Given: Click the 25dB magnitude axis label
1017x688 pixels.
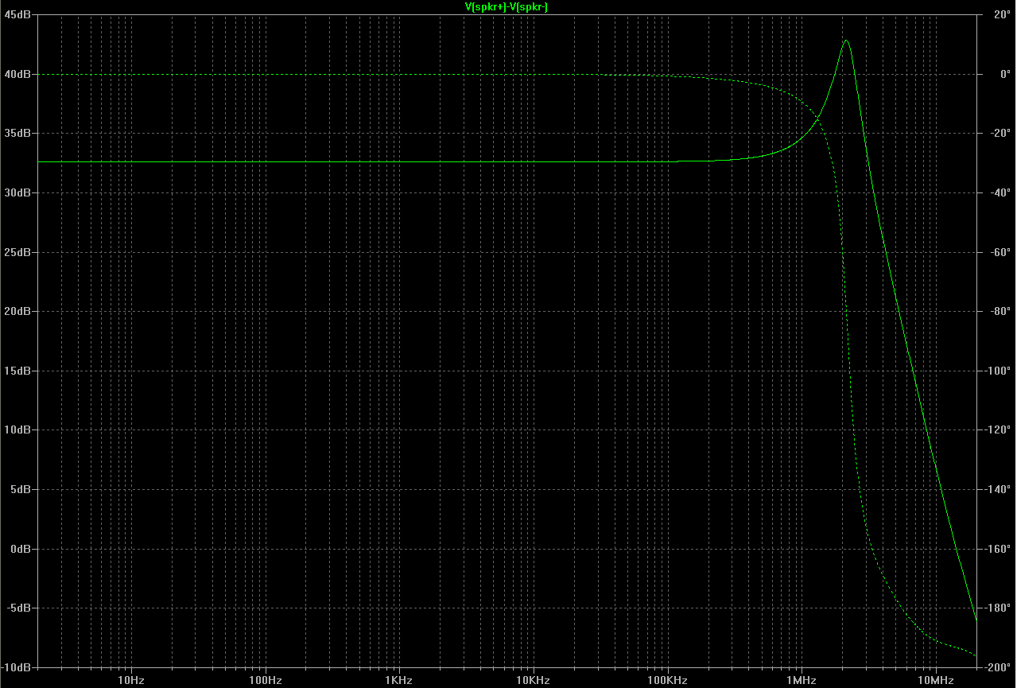Looking at the screenshot, I should point(17,252).
